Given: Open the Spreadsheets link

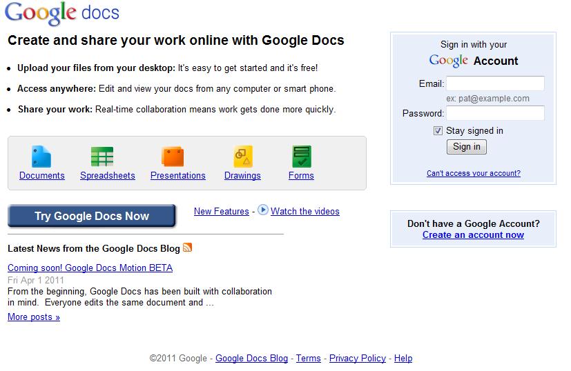Looking at the screenshot, I should pos(108,176).
